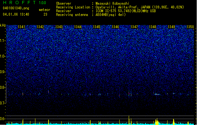Screen dimensions: 197x125
Task: Click the 1346 time marker
Action: click(115, 27)
